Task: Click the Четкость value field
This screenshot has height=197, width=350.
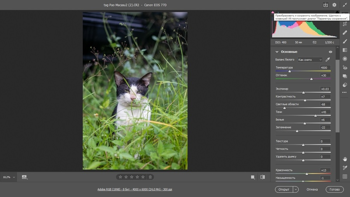Action: point(325,149)
